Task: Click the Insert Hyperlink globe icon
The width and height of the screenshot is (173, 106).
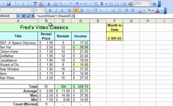Action: 96,4
